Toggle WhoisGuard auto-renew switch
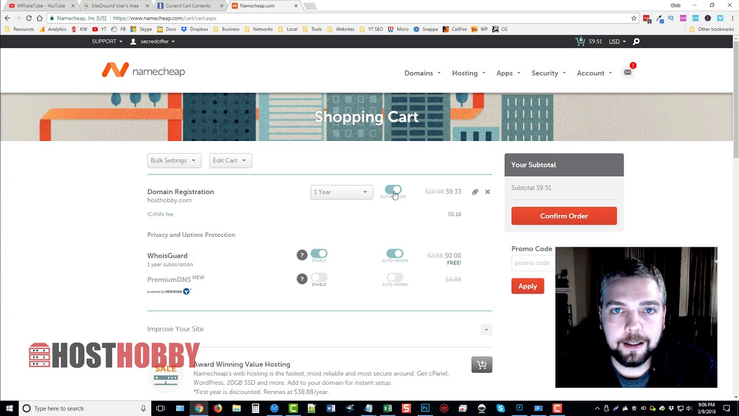Screen dimensions: 739x416 click(x=395, y=254)
